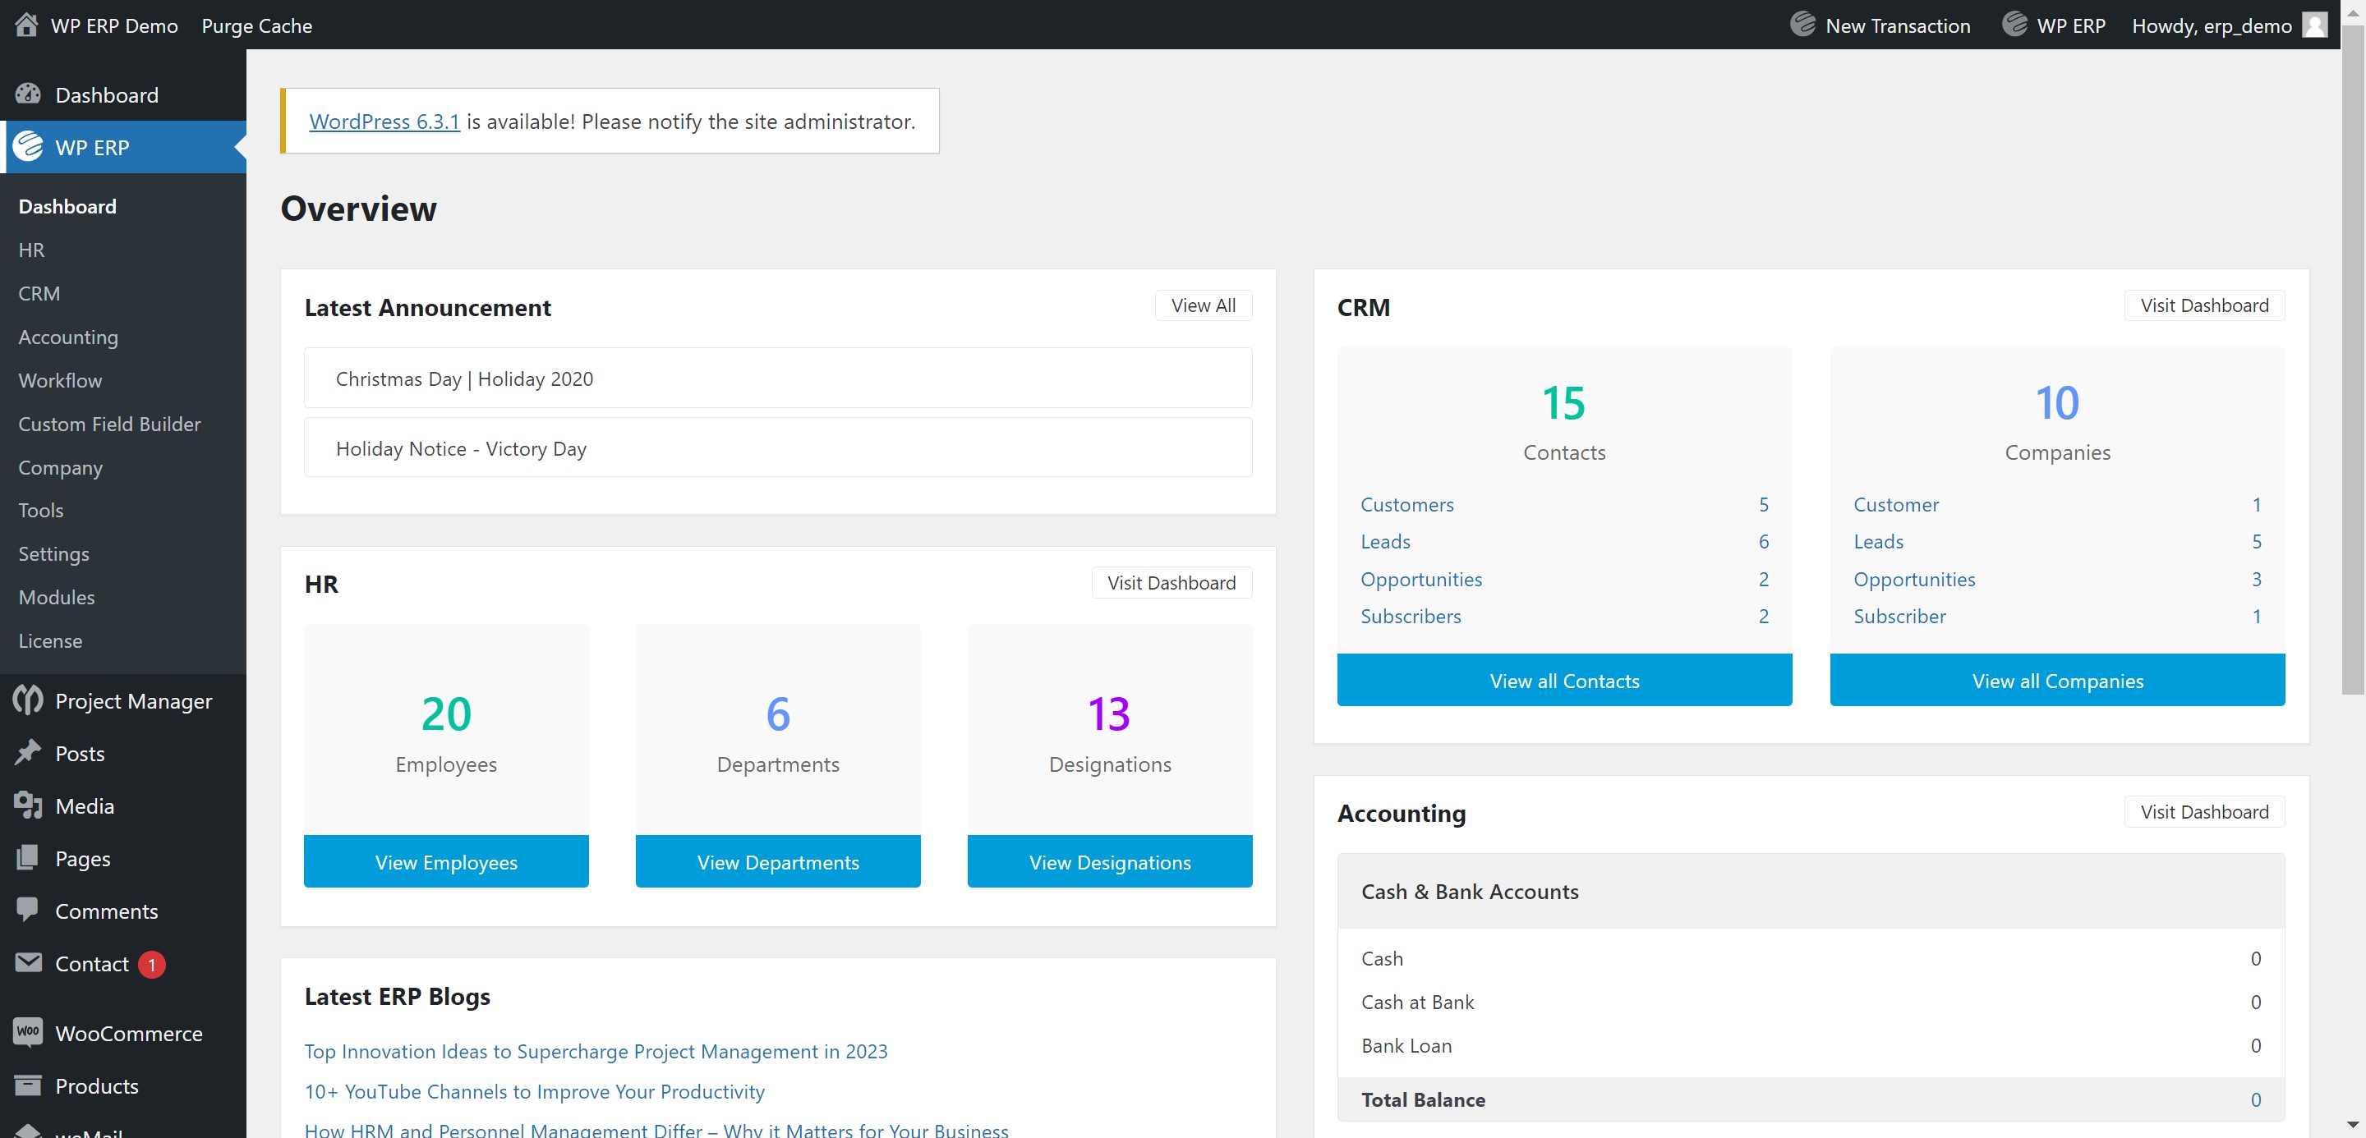
Task: Click the View all Companies button
Action: 2057,680
